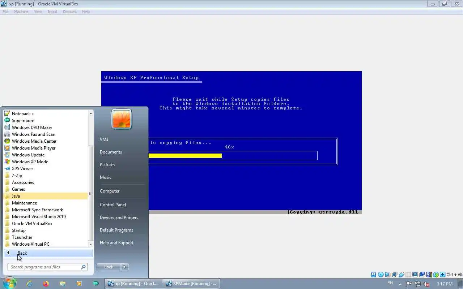Click the user account flower picture

point(122,119)
